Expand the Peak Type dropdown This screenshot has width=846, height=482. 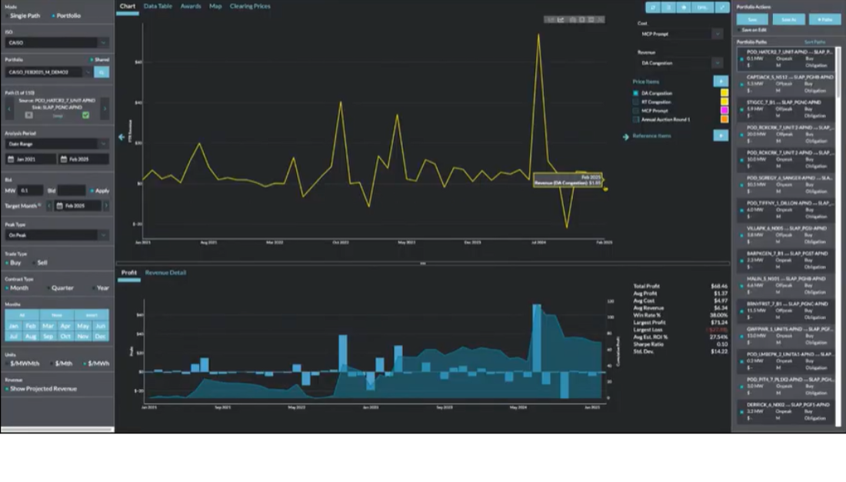[x=57, y=235]
